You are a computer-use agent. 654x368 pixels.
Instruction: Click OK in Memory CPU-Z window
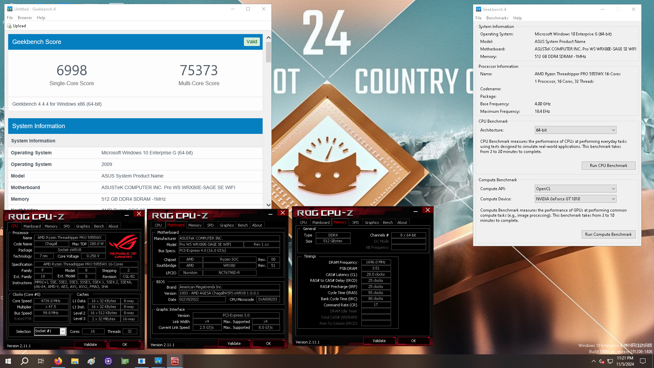pyautogui.click(x=414, y=341)
